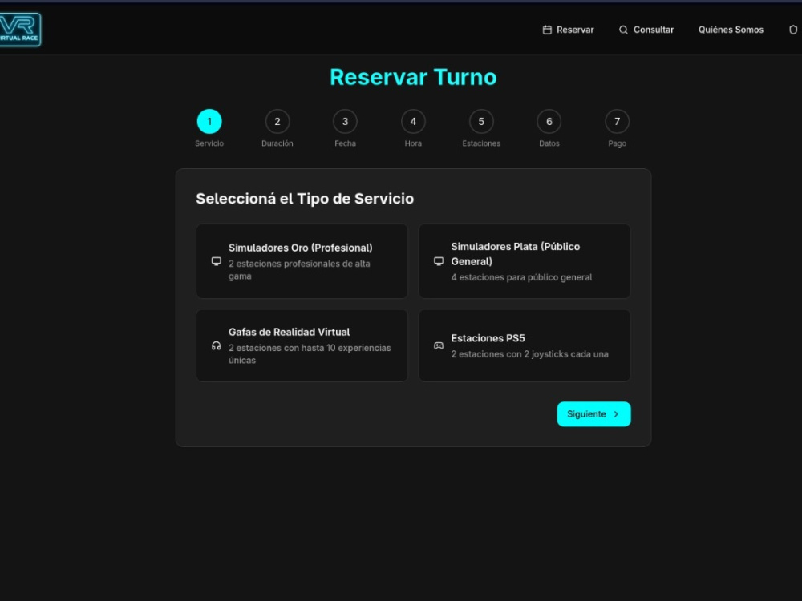Click the monitor icon on the Simuladores Oro card
This screenshot has width=802, height=601.
(217, 261)
